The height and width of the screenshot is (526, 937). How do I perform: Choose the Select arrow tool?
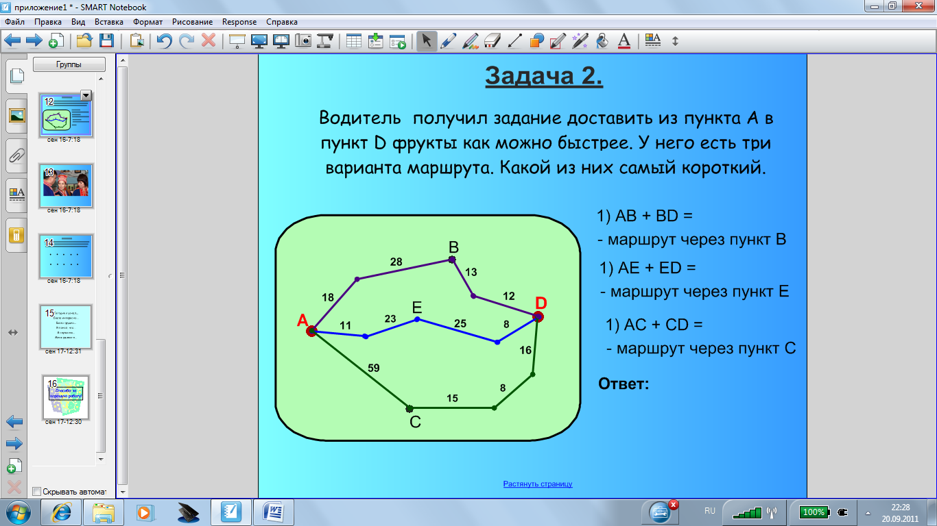[x=427, y=40]
